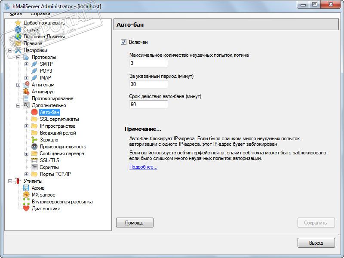Click the max failed login attempts field
Viewport: 344px width, 258px height.
[x=148, y=63]
